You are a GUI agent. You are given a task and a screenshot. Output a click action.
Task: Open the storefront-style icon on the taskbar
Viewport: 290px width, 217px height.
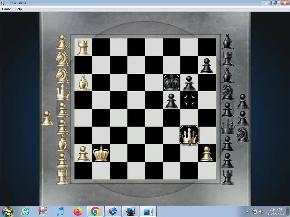point(43,211)
